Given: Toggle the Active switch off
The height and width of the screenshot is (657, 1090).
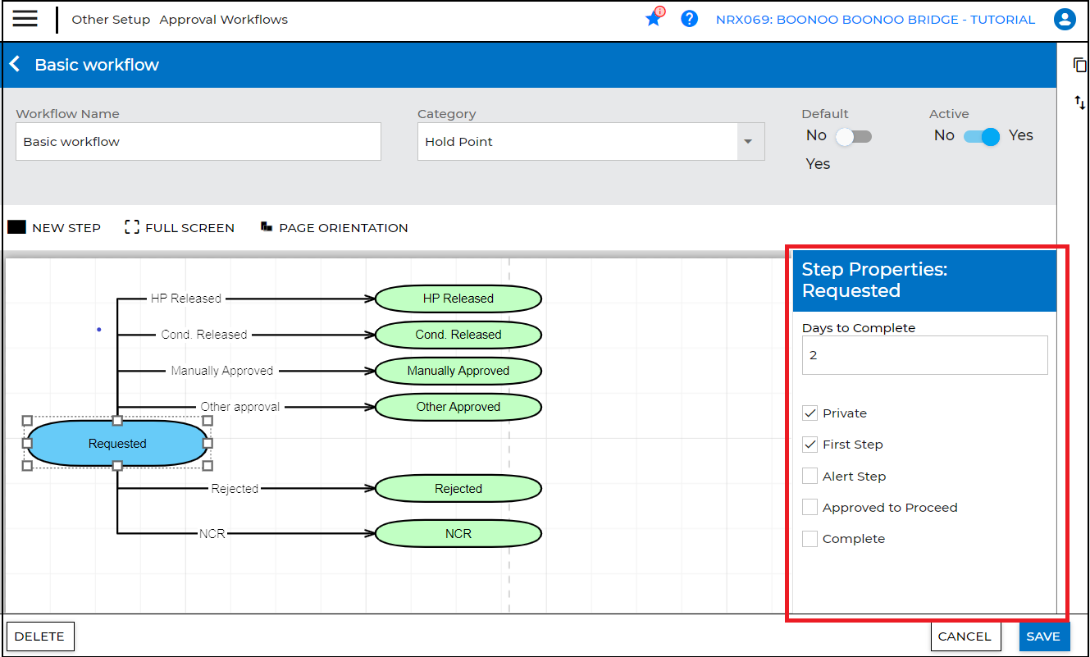Looking at the screenshot, I should [981, 136].
